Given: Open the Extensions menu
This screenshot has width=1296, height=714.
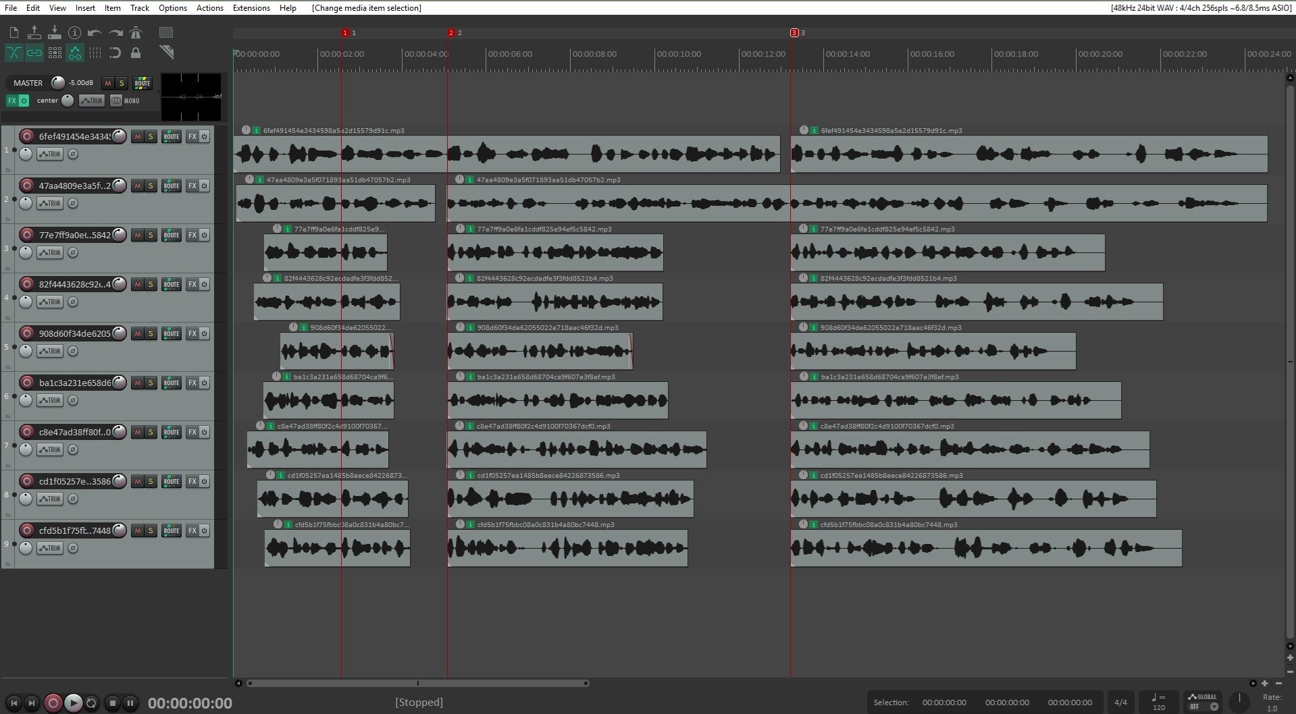Looking at the screenshot, I should tap(251, 7).
